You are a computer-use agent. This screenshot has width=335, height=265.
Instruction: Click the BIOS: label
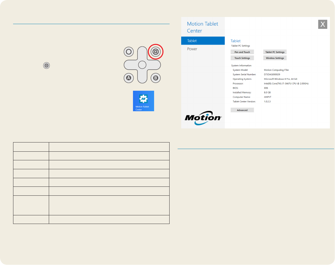pyautogui.click(x=235, y=88)
